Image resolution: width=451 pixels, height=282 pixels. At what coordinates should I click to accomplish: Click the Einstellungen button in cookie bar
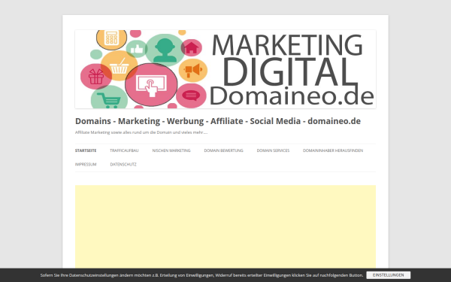pos(389,275)
